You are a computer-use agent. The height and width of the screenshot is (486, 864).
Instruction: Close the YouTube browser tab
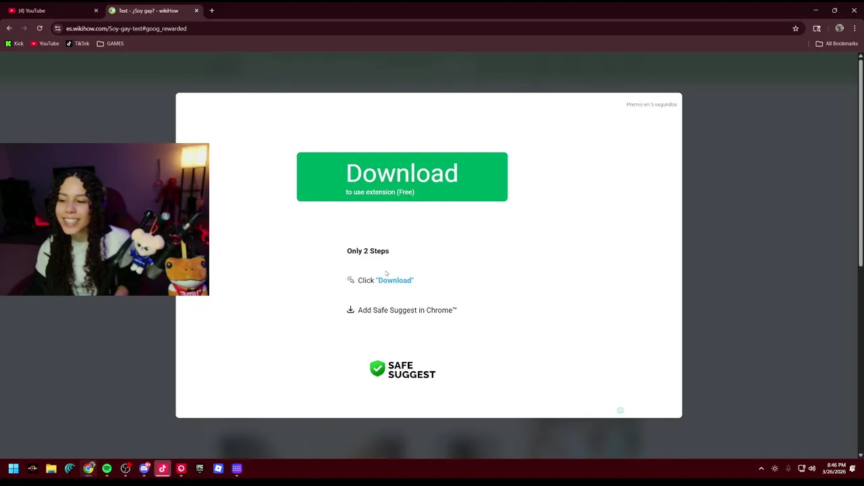point(96,11)
